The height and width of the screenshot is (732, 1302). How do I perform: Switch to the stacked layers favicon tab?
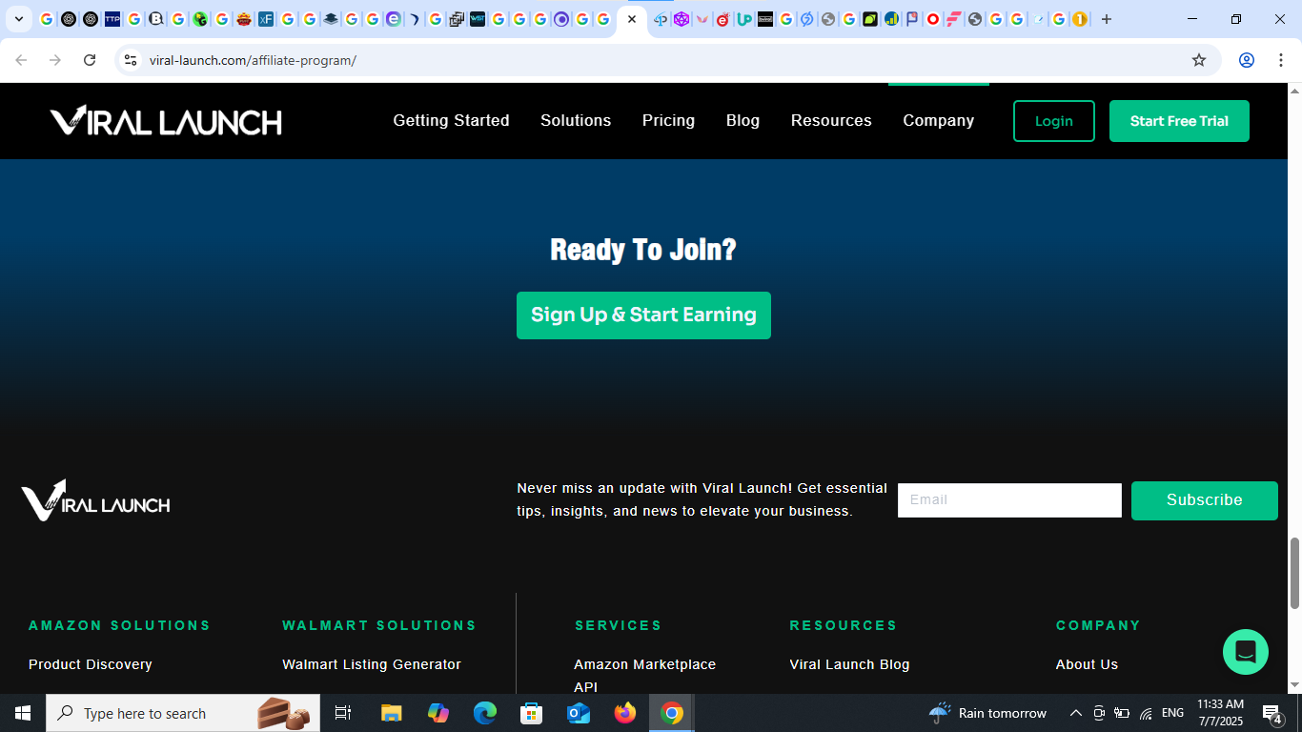(331, 19)
